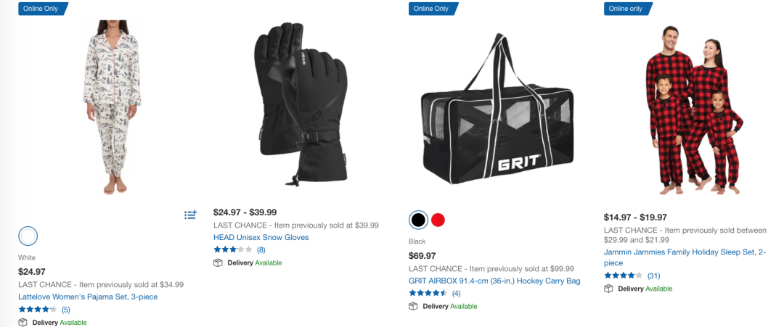Click delivery box icon under HEAD Snow Gloves
Screen dimensions: 784x327
click(x=218, y=262)
